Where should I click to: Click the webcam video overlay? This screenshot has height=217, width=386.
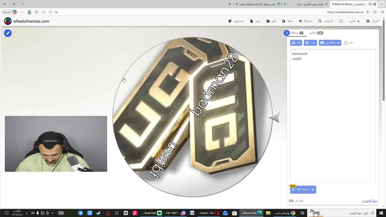(x=56, y=144)
